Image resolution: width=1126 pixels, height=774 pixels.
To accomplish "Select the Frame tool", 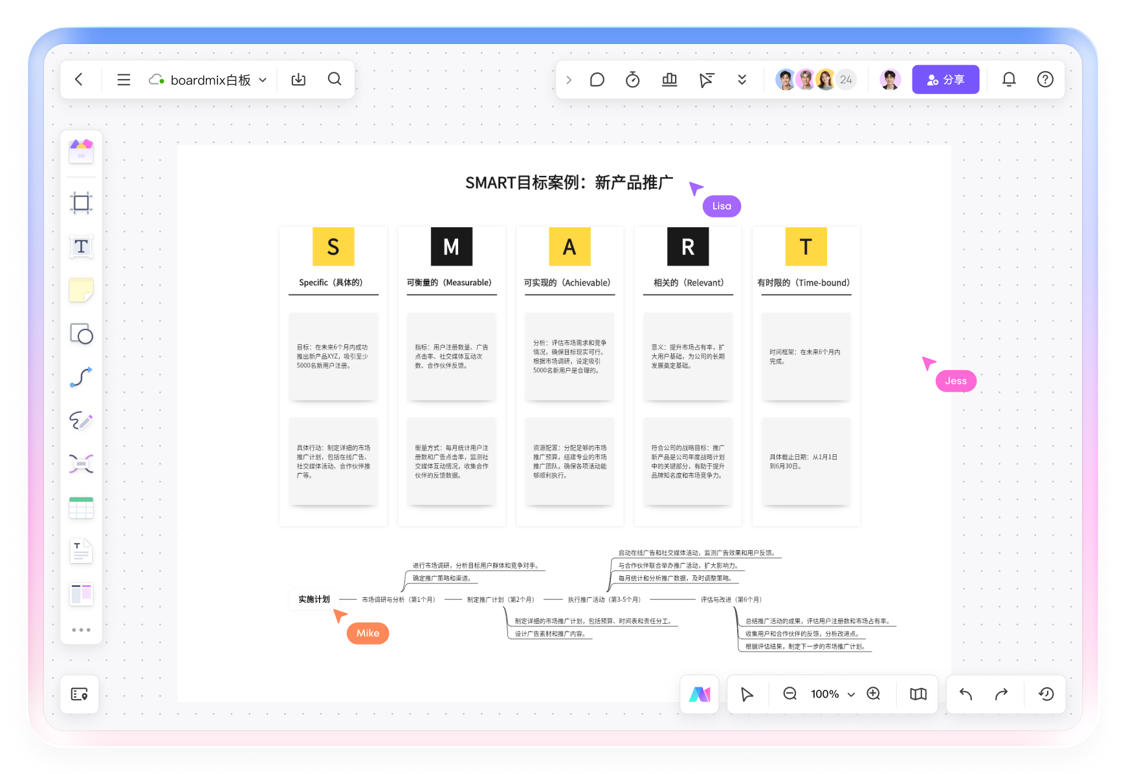I will tap(80, 202).
